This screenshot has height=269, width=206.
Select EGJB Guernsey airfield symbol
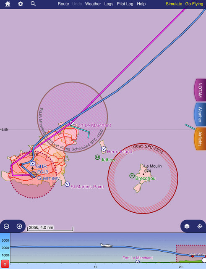coord(33,174)
